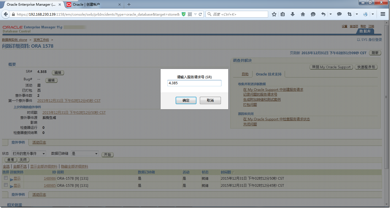Viewport: 390px width, 208px height.
Task: Click the green shield icon in address bar
Action: [184, 14]
